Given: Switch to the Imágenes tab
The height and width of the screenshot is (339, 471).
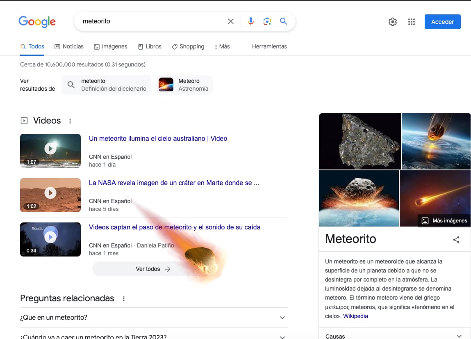Looking at the screenshot, I should pyautogui.click(x=110, y=46).
